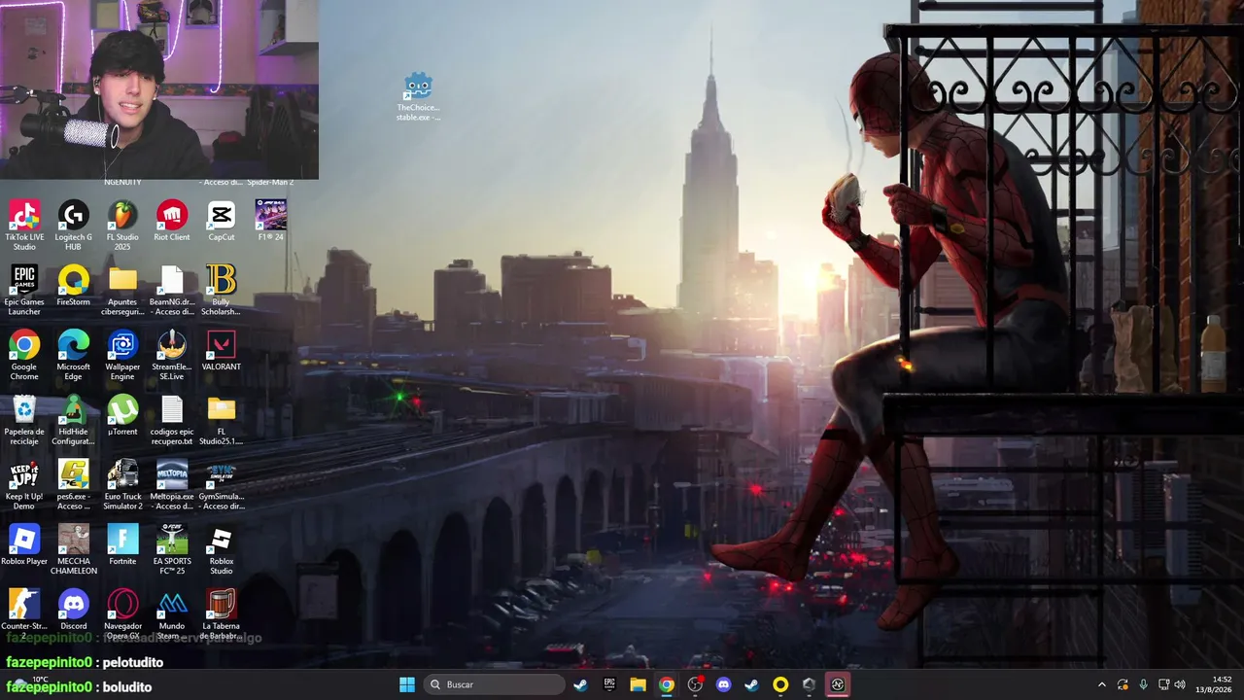Screen dimensions: 1244x700
Task: Select the TheChoice stable.exe Godot shortcut
Action: 418,96
